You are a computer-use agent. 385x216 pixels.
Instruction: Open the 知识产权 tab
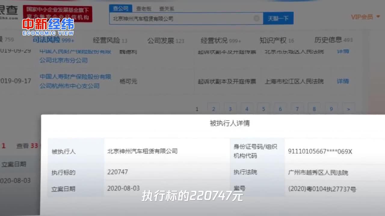[x=277, y=40]
